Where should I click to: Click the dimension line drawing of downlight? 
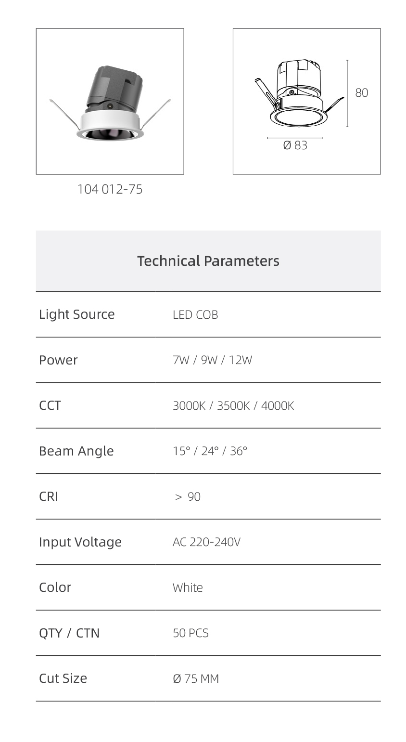tap(306, 101)
